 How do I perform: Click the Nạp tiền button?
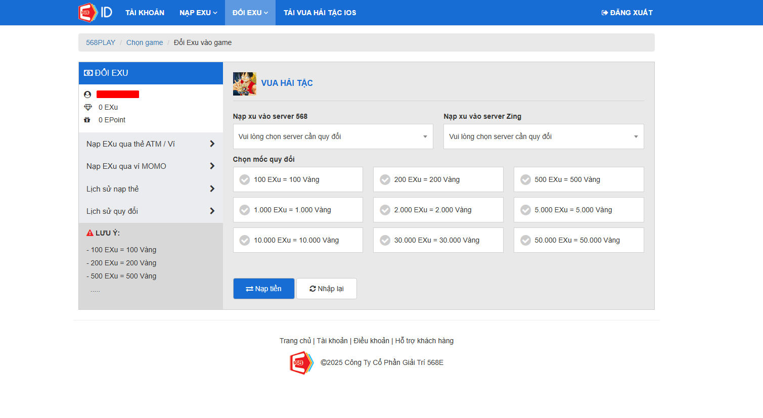click(x=264, y=289)
